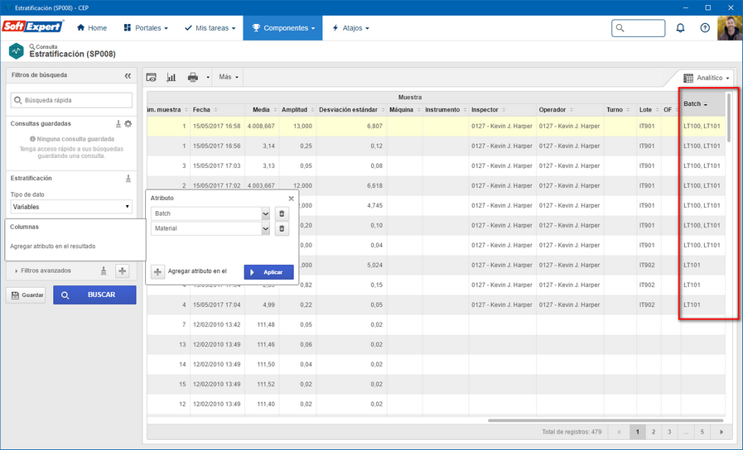The width and height of the screenshot is (743, 450).
Task: Open the Portales menu
Action: click(x=146, y=28)
